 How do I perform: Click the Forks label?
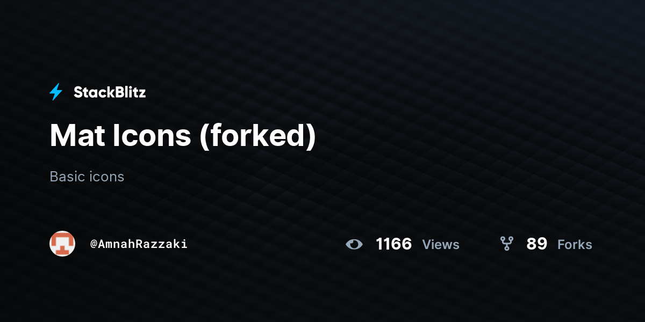click(575, 245)
